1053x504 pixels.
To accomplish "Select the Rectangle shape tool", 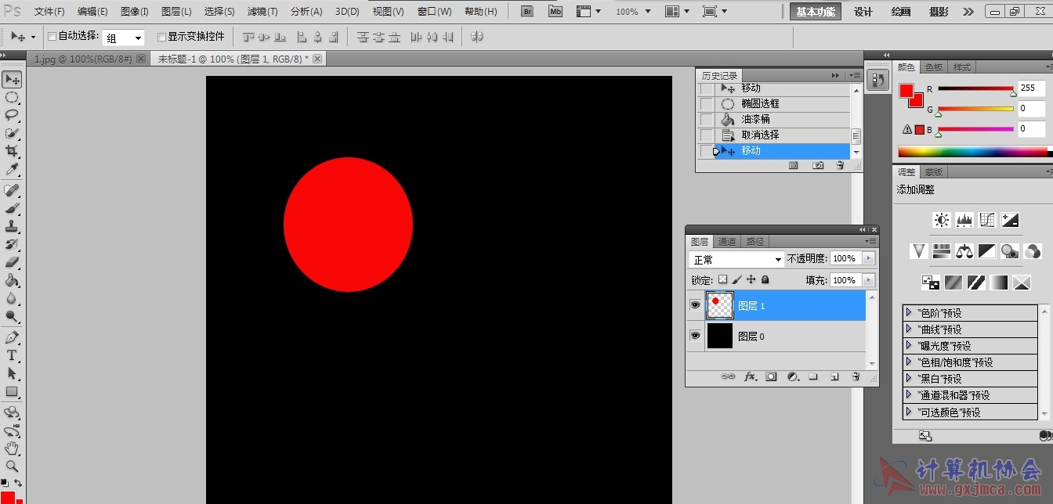I will [12, 391].
